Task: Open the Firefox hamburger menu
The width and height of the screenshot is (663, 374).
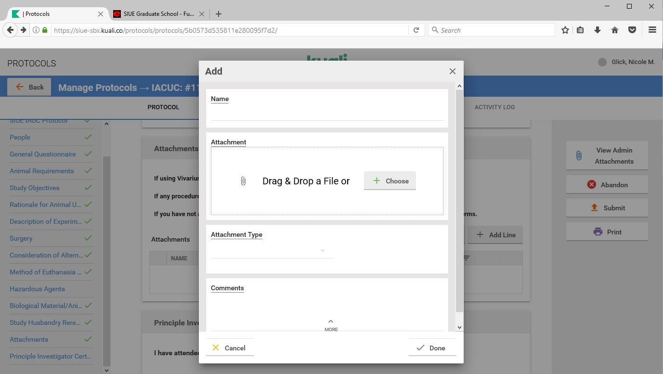Action: point(652,30)
